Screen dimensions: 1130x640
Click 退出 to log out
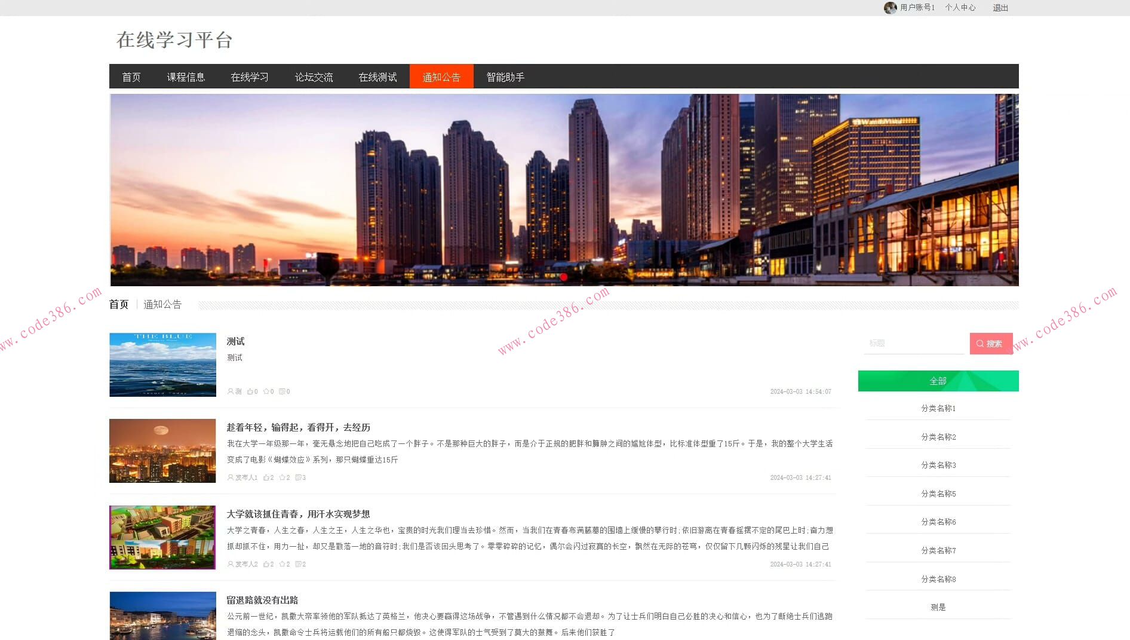(1000, 8)
